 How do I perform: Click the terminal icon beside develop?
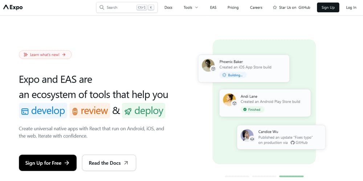click(x=25, y=111)
